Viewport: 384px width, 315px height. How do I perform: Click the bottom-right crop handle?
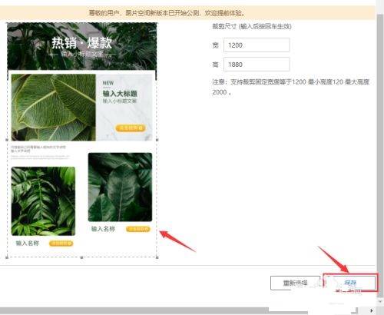click(x=157, y=257)
